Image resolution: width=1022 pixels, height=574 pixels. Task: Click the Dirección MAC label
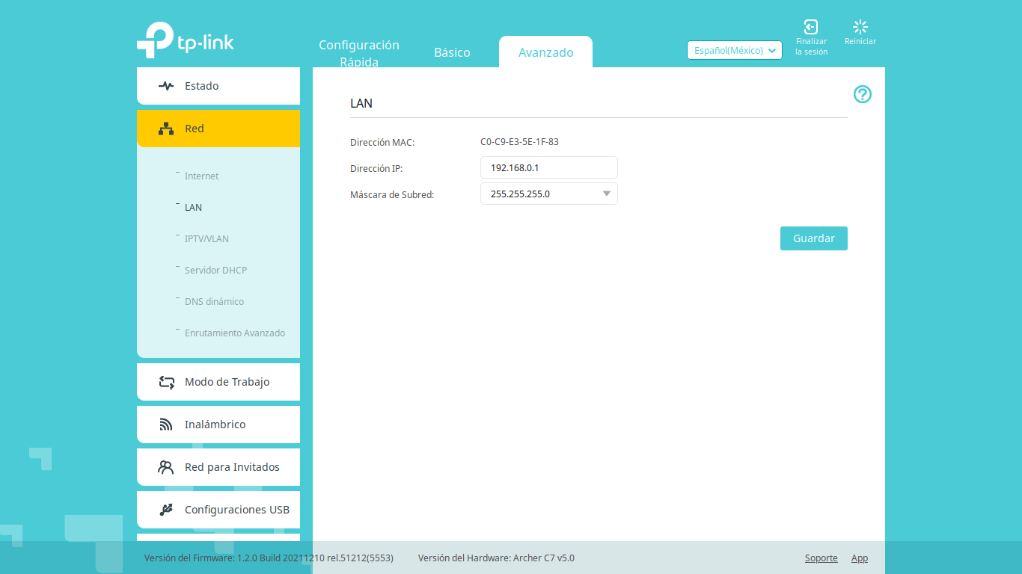click(382, 142)
